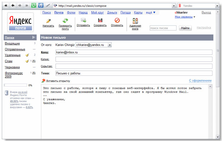Screen dimensions: 222x141
Task: Click the С оформлением formatting link
Action: tap(200, 81)
